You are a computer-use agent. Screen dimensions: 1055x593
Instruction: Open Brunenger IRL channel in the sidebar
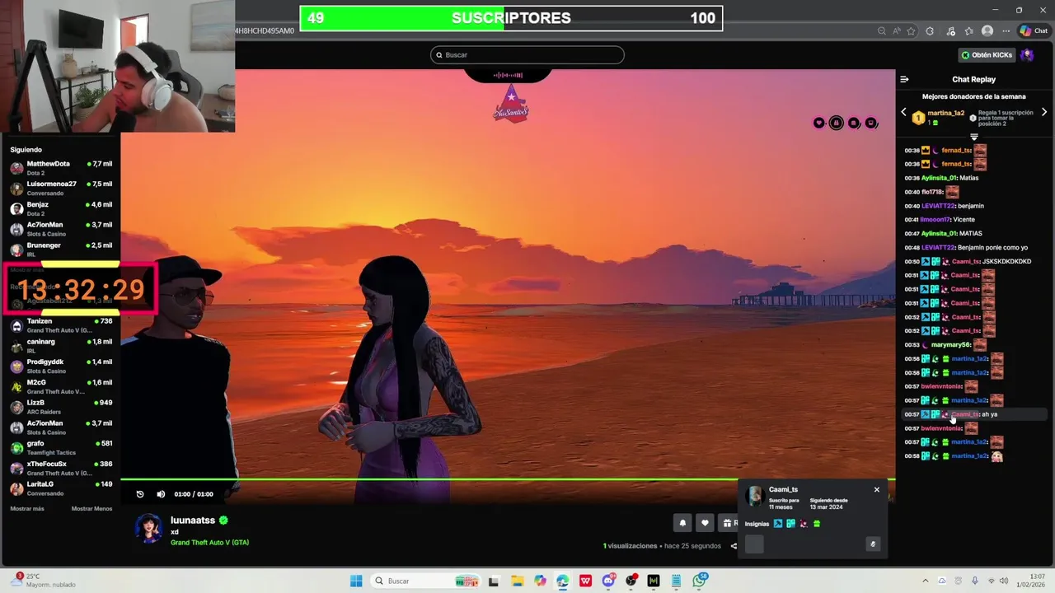click(x=61, y=250)
